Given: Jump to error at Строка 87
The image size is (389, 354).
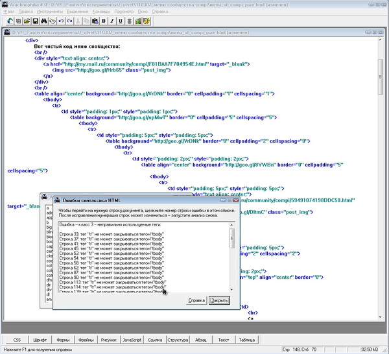Looking at the screenshot, I should pyautogui.click(x=112, y=273).
